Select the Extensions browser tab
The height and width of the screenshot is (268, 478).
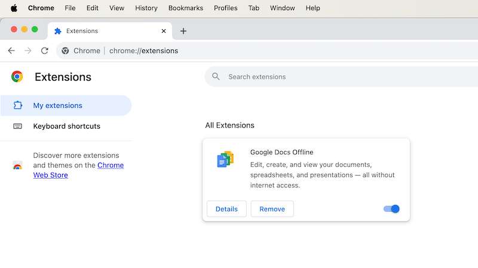coord(110,31)
